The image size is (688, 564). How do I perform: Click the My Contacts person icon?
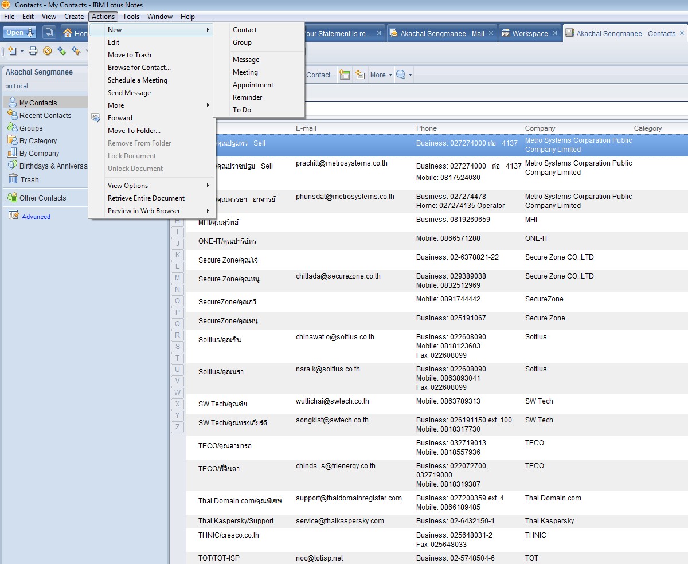[13, 103]
